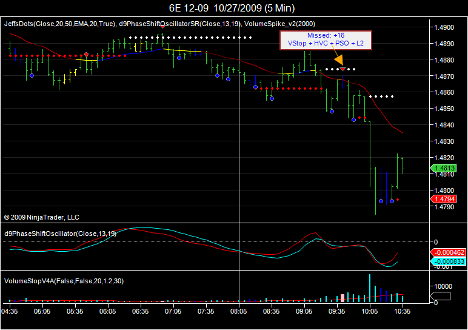Viewport: 468px width, 330px height.
Task: Click the tallest cyan volume bar at 10:05
Action: (370, 288)
